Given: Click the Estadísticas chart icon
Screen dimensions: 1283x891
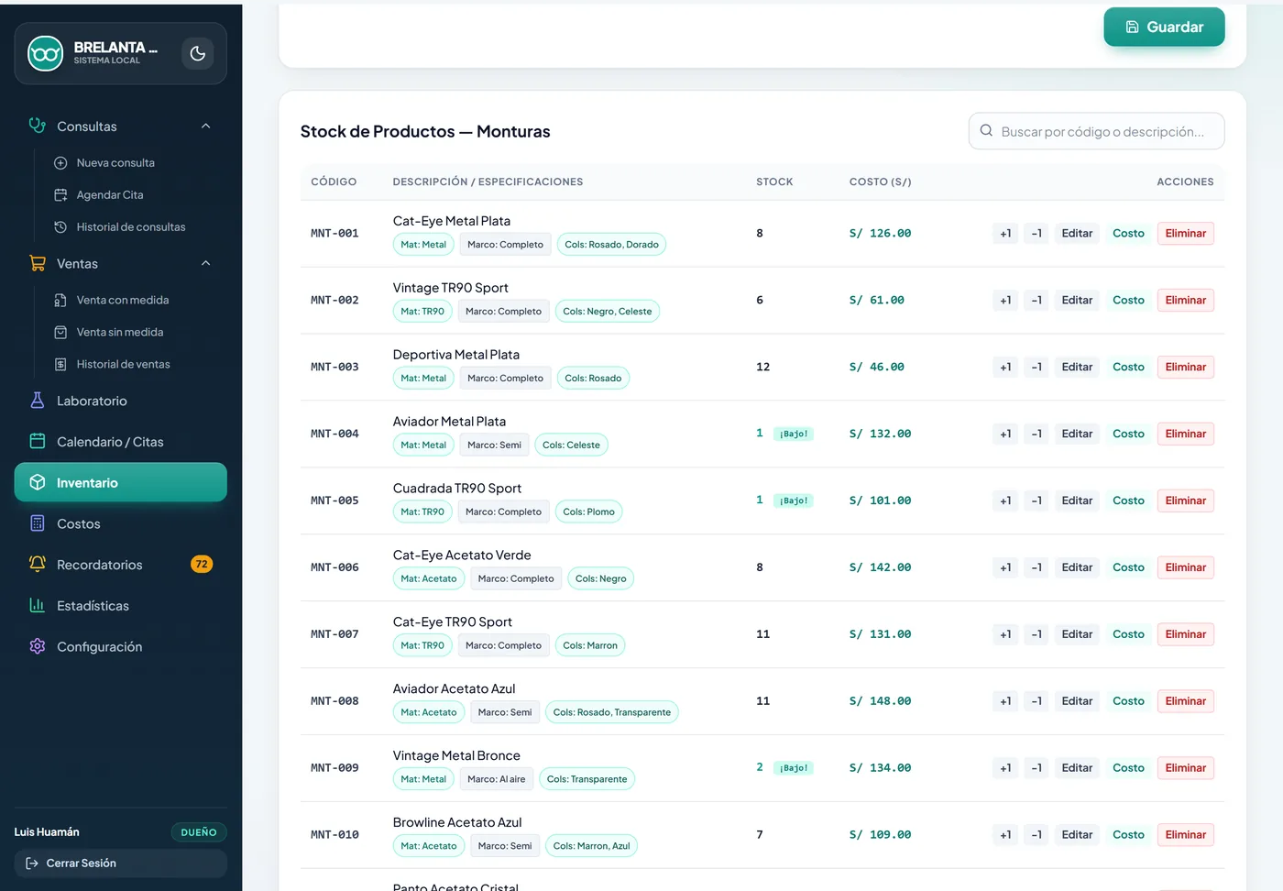Looking at the screenshot, I should (38, 605).
